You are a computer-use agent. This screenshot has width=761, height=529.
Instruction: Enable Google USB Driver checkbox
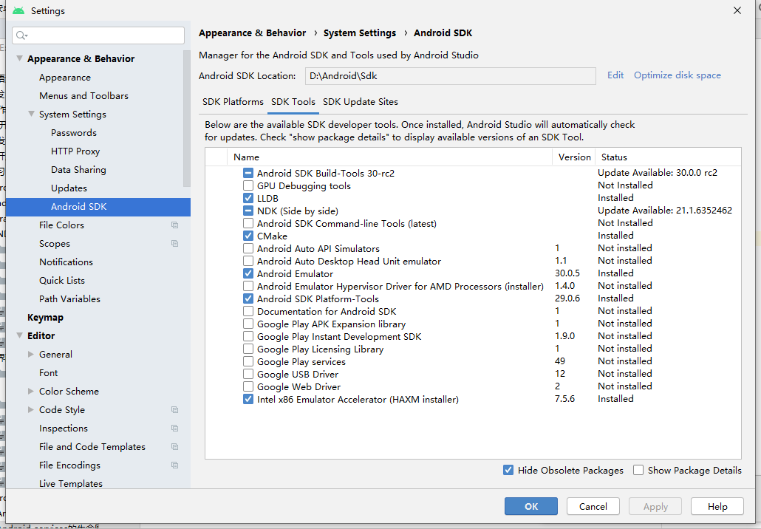pyautogui.click(x=248, y=375)
